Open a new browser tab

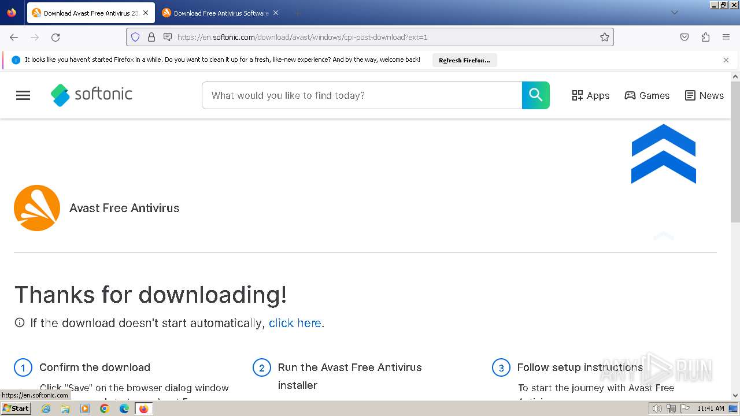(297, 13)
